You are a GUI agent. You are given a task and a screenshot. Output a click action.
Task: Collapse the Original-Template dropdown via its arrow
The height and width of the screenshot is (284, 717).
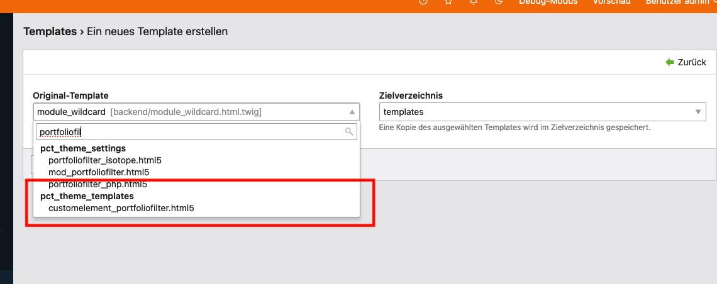coord(352,112)
